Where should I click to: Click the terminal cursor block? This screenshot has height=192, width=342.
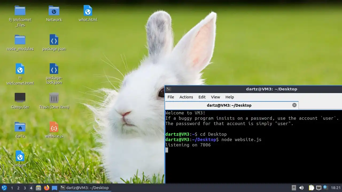pos(167,150)
